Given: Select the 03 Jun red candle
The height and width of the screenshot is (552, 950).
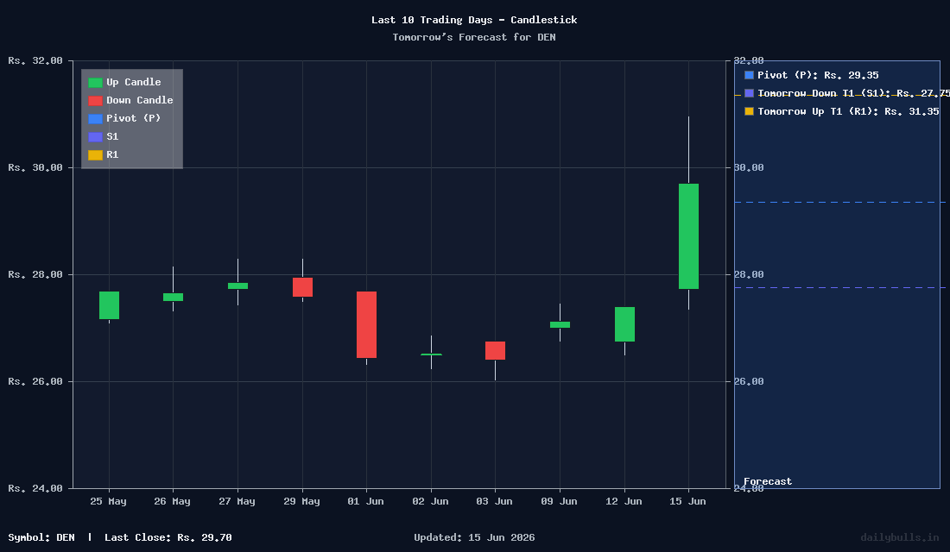Looking at the screenshot, I should click(495, 350).
